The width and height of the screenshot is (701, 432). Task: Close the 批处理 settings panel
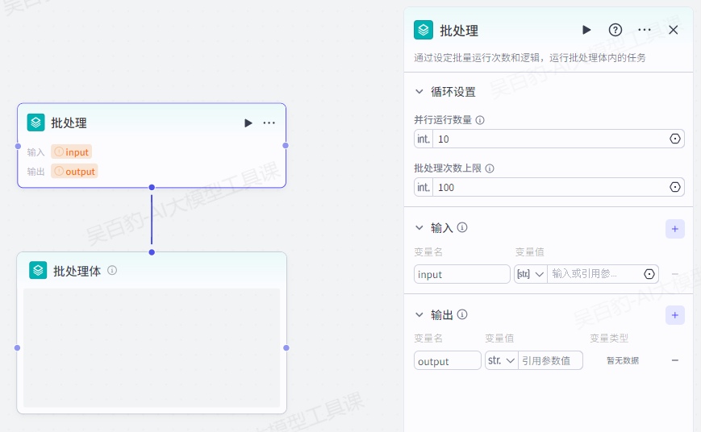674,30
